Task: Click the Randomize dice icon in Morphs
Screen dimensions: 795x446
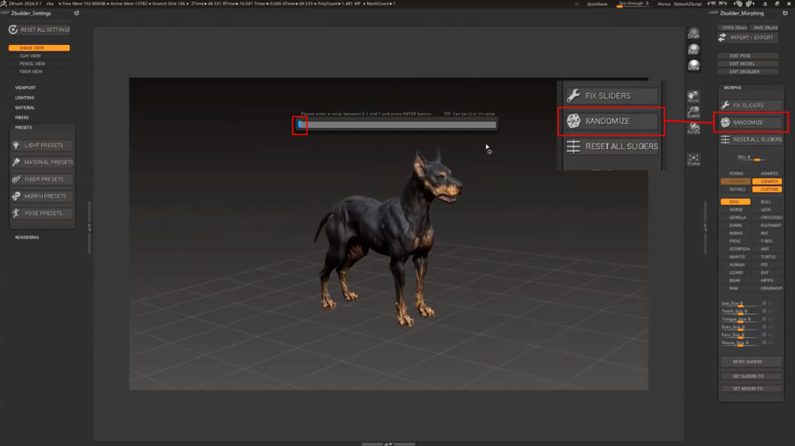Action: [x=725, y=123]
